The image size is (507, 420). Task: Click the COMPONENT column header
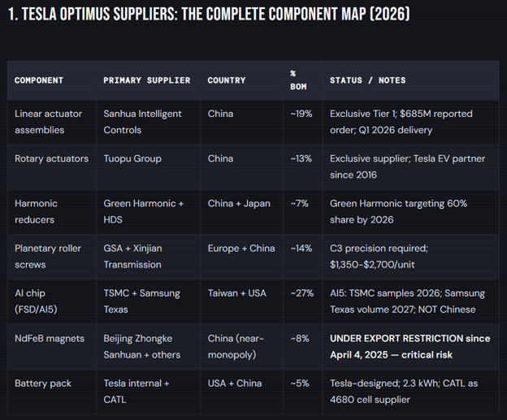[x=39, y=80]
